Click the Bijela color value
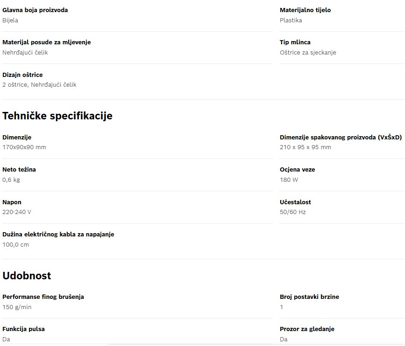 click(x=10, y=21)
